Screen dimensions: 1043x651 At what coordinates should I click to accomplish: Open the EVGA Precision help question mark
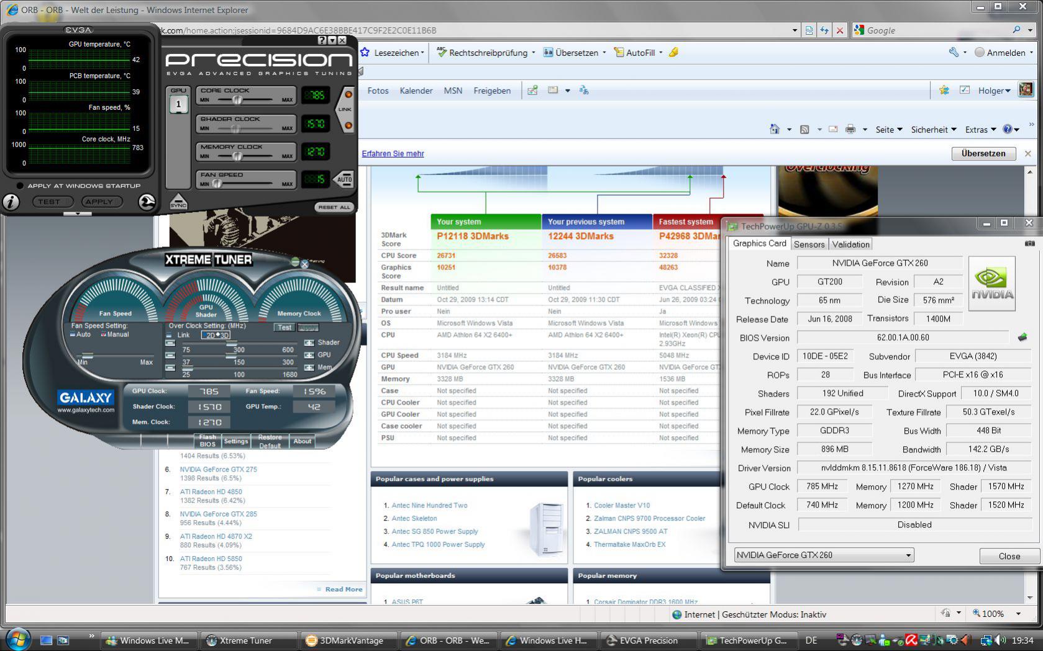click(x=322, y=40)
